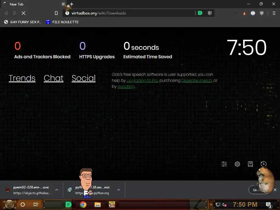This screenshot has width=280, height=210.
Task: Open a new tab with plus button
Action: coord(72,4)
